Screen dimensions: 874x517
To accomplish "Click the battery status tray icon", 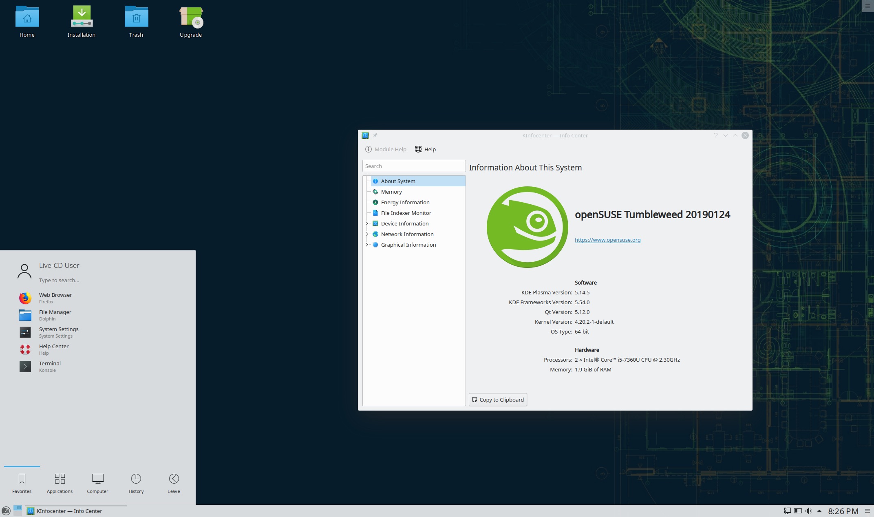I will click(797, 510).
